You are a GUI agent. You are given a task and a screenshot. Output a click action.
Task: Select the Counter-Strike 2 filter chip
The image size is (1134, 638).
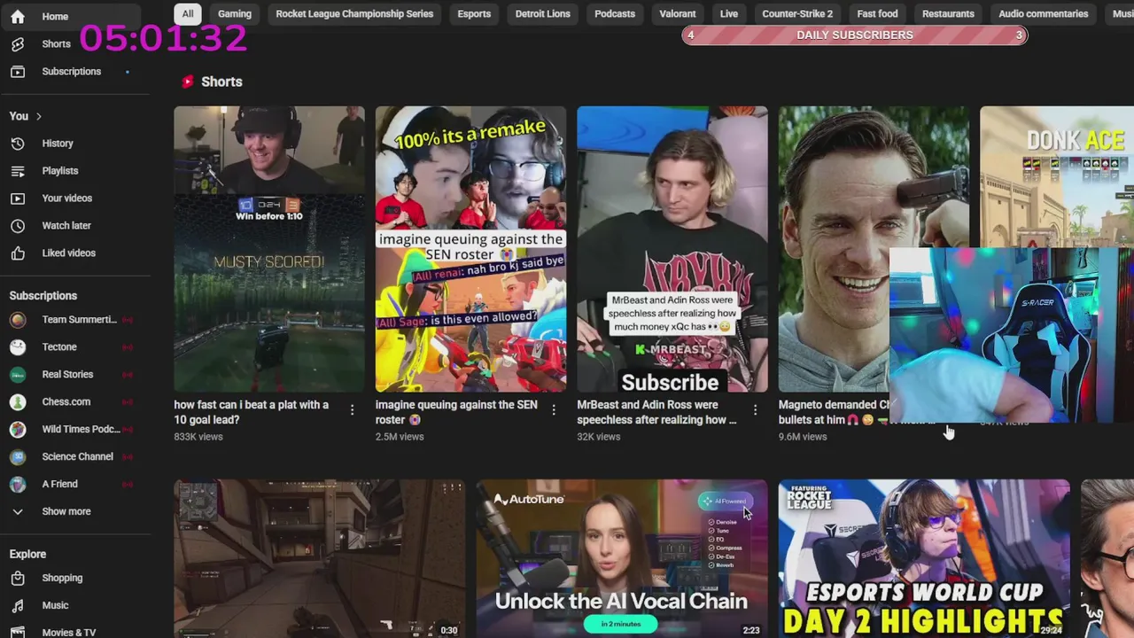point(797,13)
